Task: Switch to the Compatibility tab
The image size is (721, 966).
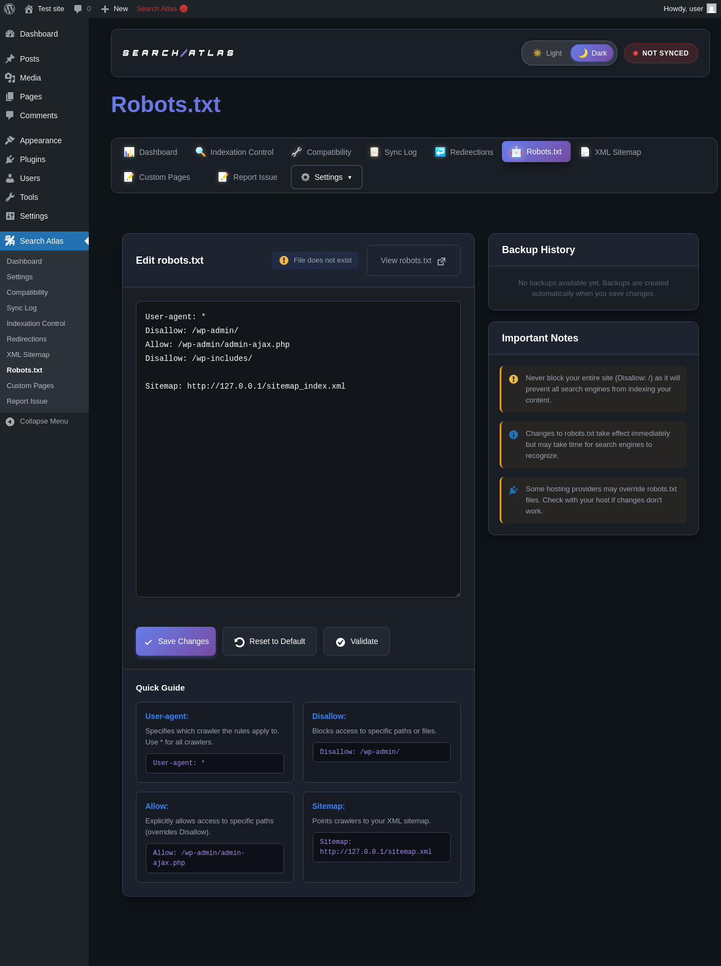Action: (x=321, y=152)
